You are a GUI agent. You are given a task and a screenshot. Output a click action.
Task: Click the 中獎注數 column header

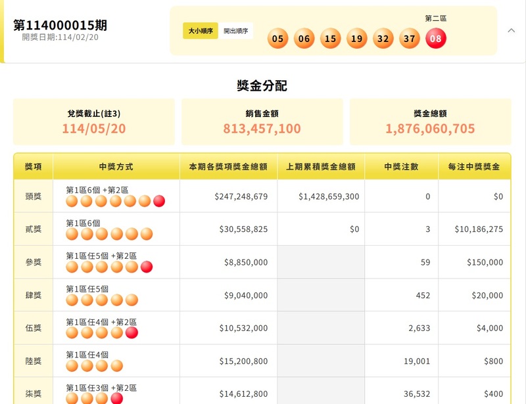coord(403,167)
